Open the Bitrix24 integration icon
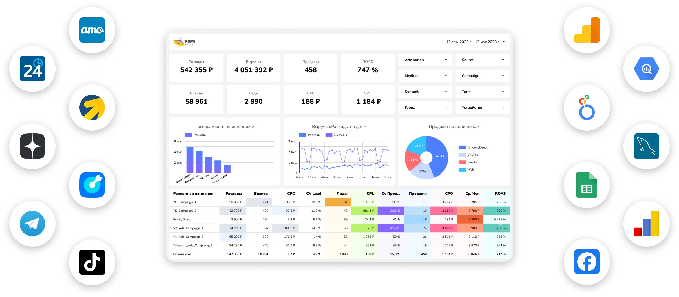The width and height of the screenshot is (679, 297). click(x=32, y=69)
